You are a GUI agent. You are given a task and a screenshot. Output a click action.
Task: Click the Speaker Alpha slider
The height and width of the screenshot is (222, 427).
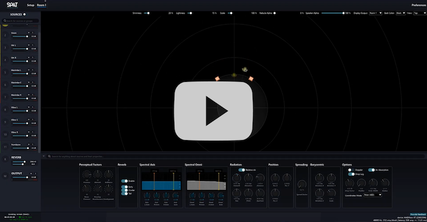click(333, 13)
